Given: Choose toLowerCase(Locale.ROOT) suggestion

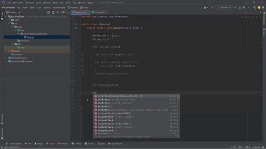Looking at the screenshot, I should [136, 113].
